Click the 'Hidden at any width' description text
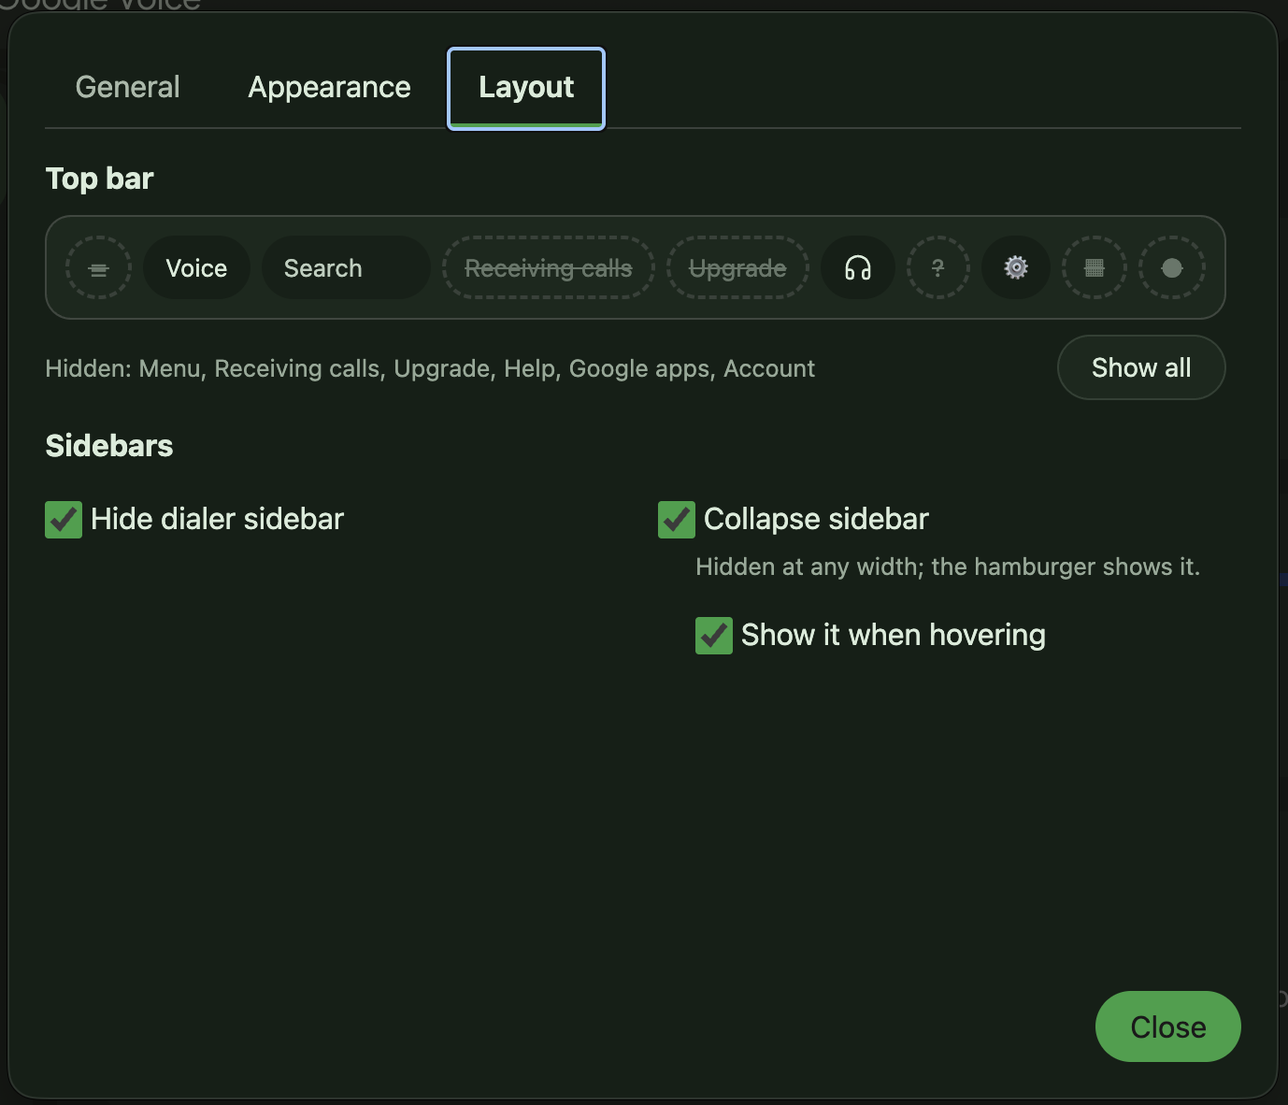The width and height of the screenshot is (1288, 1105). tap(948, 567)
